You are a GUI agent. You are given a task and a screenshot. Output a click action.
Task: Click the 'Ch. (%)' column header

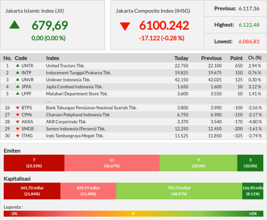tap(255, 58)
